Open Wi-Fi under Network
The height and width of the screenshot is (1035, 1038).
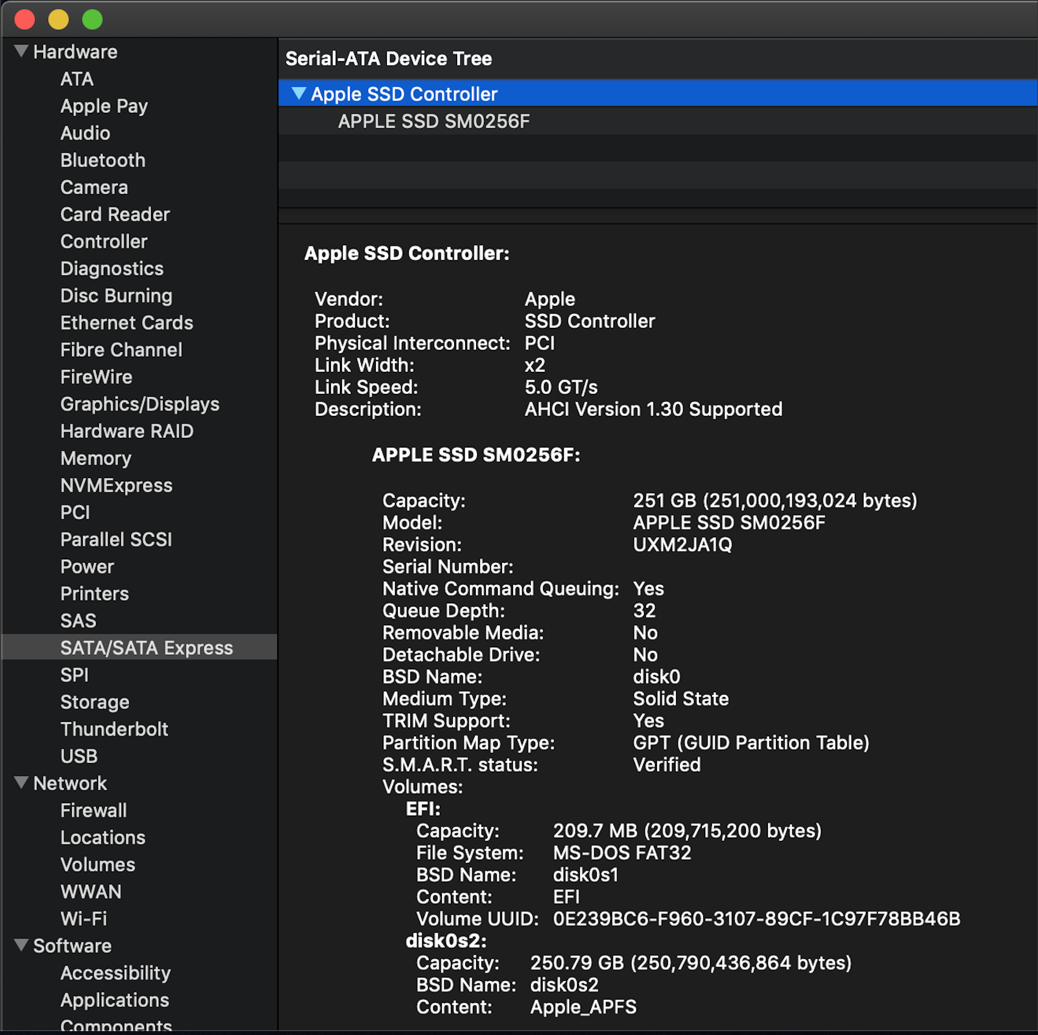(x=83, y=918)
